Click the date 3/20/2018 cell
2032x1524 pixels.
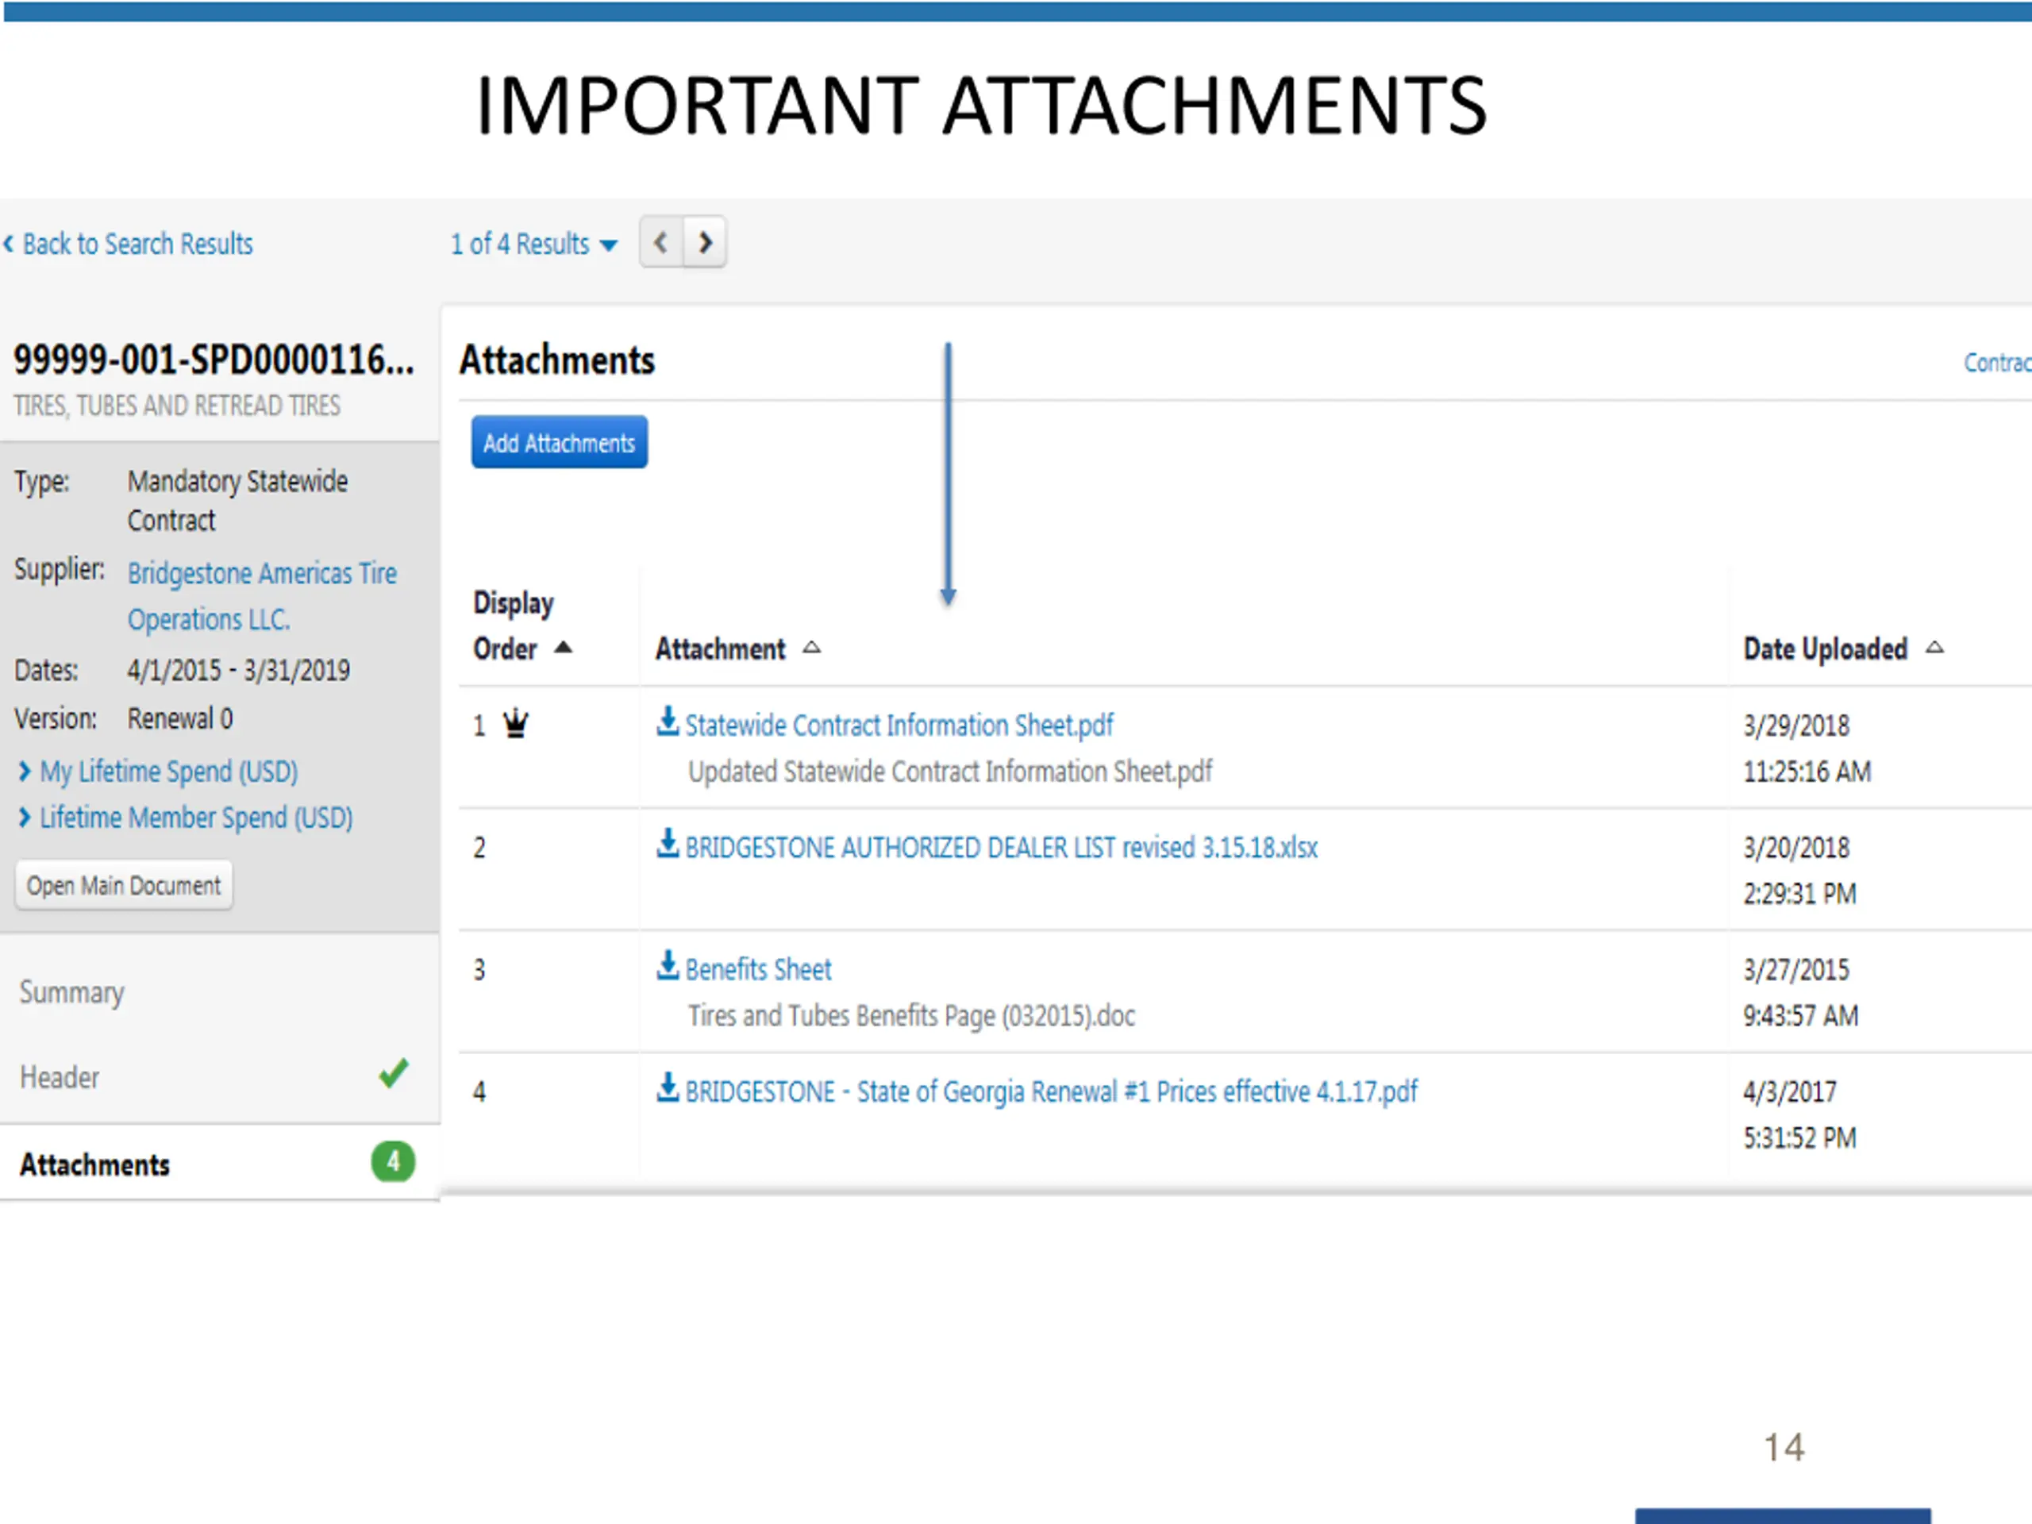[x=1796, y=848]
